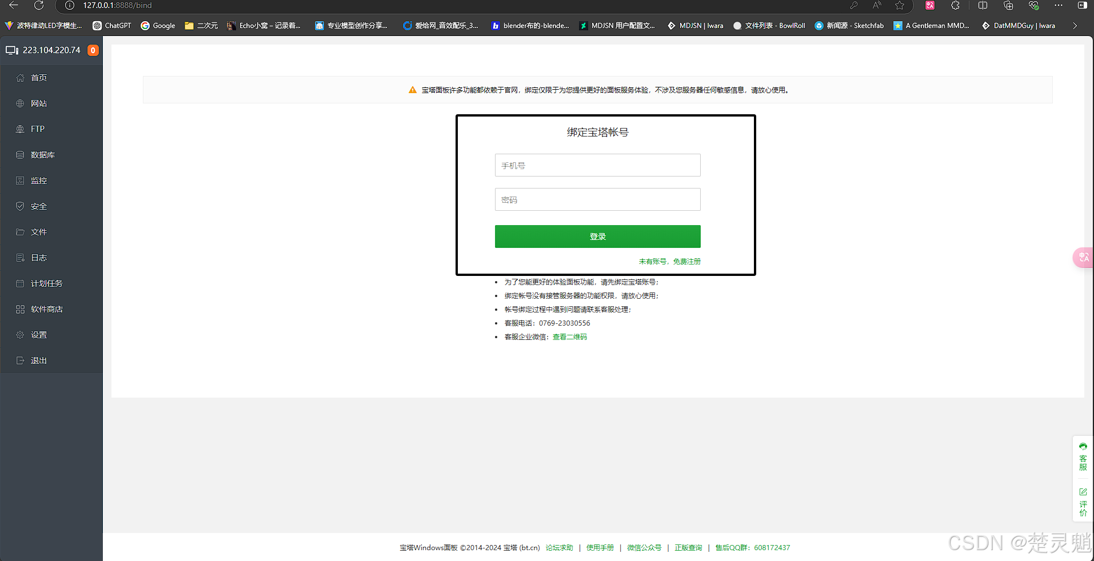Open the 文件列表 - BowlRoll bookmark
The width and height of the screenshot is (1094, 561).
(x=769, y=26)
